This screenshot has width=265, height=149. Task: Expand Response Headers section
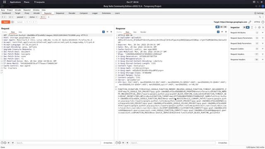tap(247, 60)
